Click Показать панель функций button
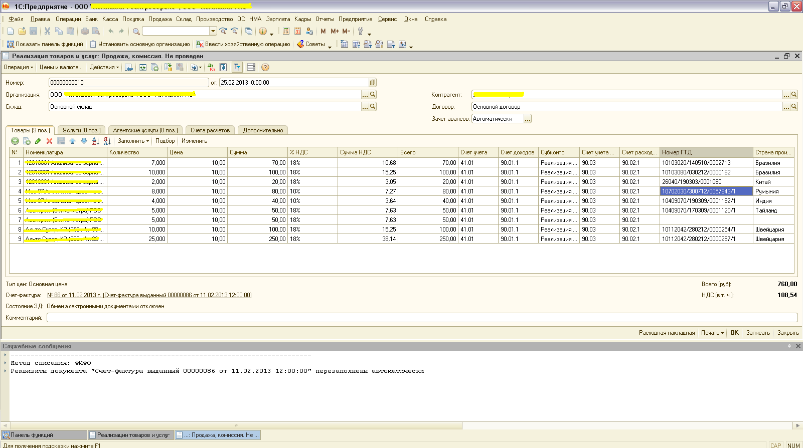 click(x=45, y=44)
